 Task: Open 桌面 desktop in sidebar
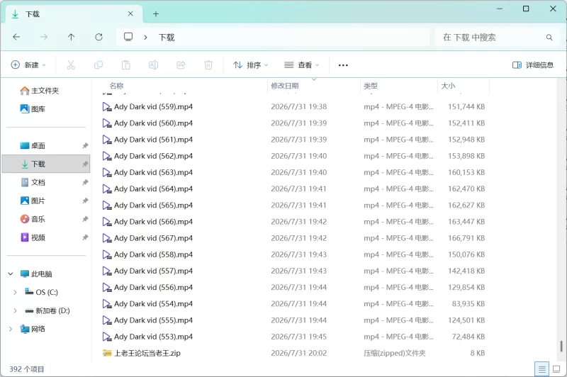click(x=33, y=146)
